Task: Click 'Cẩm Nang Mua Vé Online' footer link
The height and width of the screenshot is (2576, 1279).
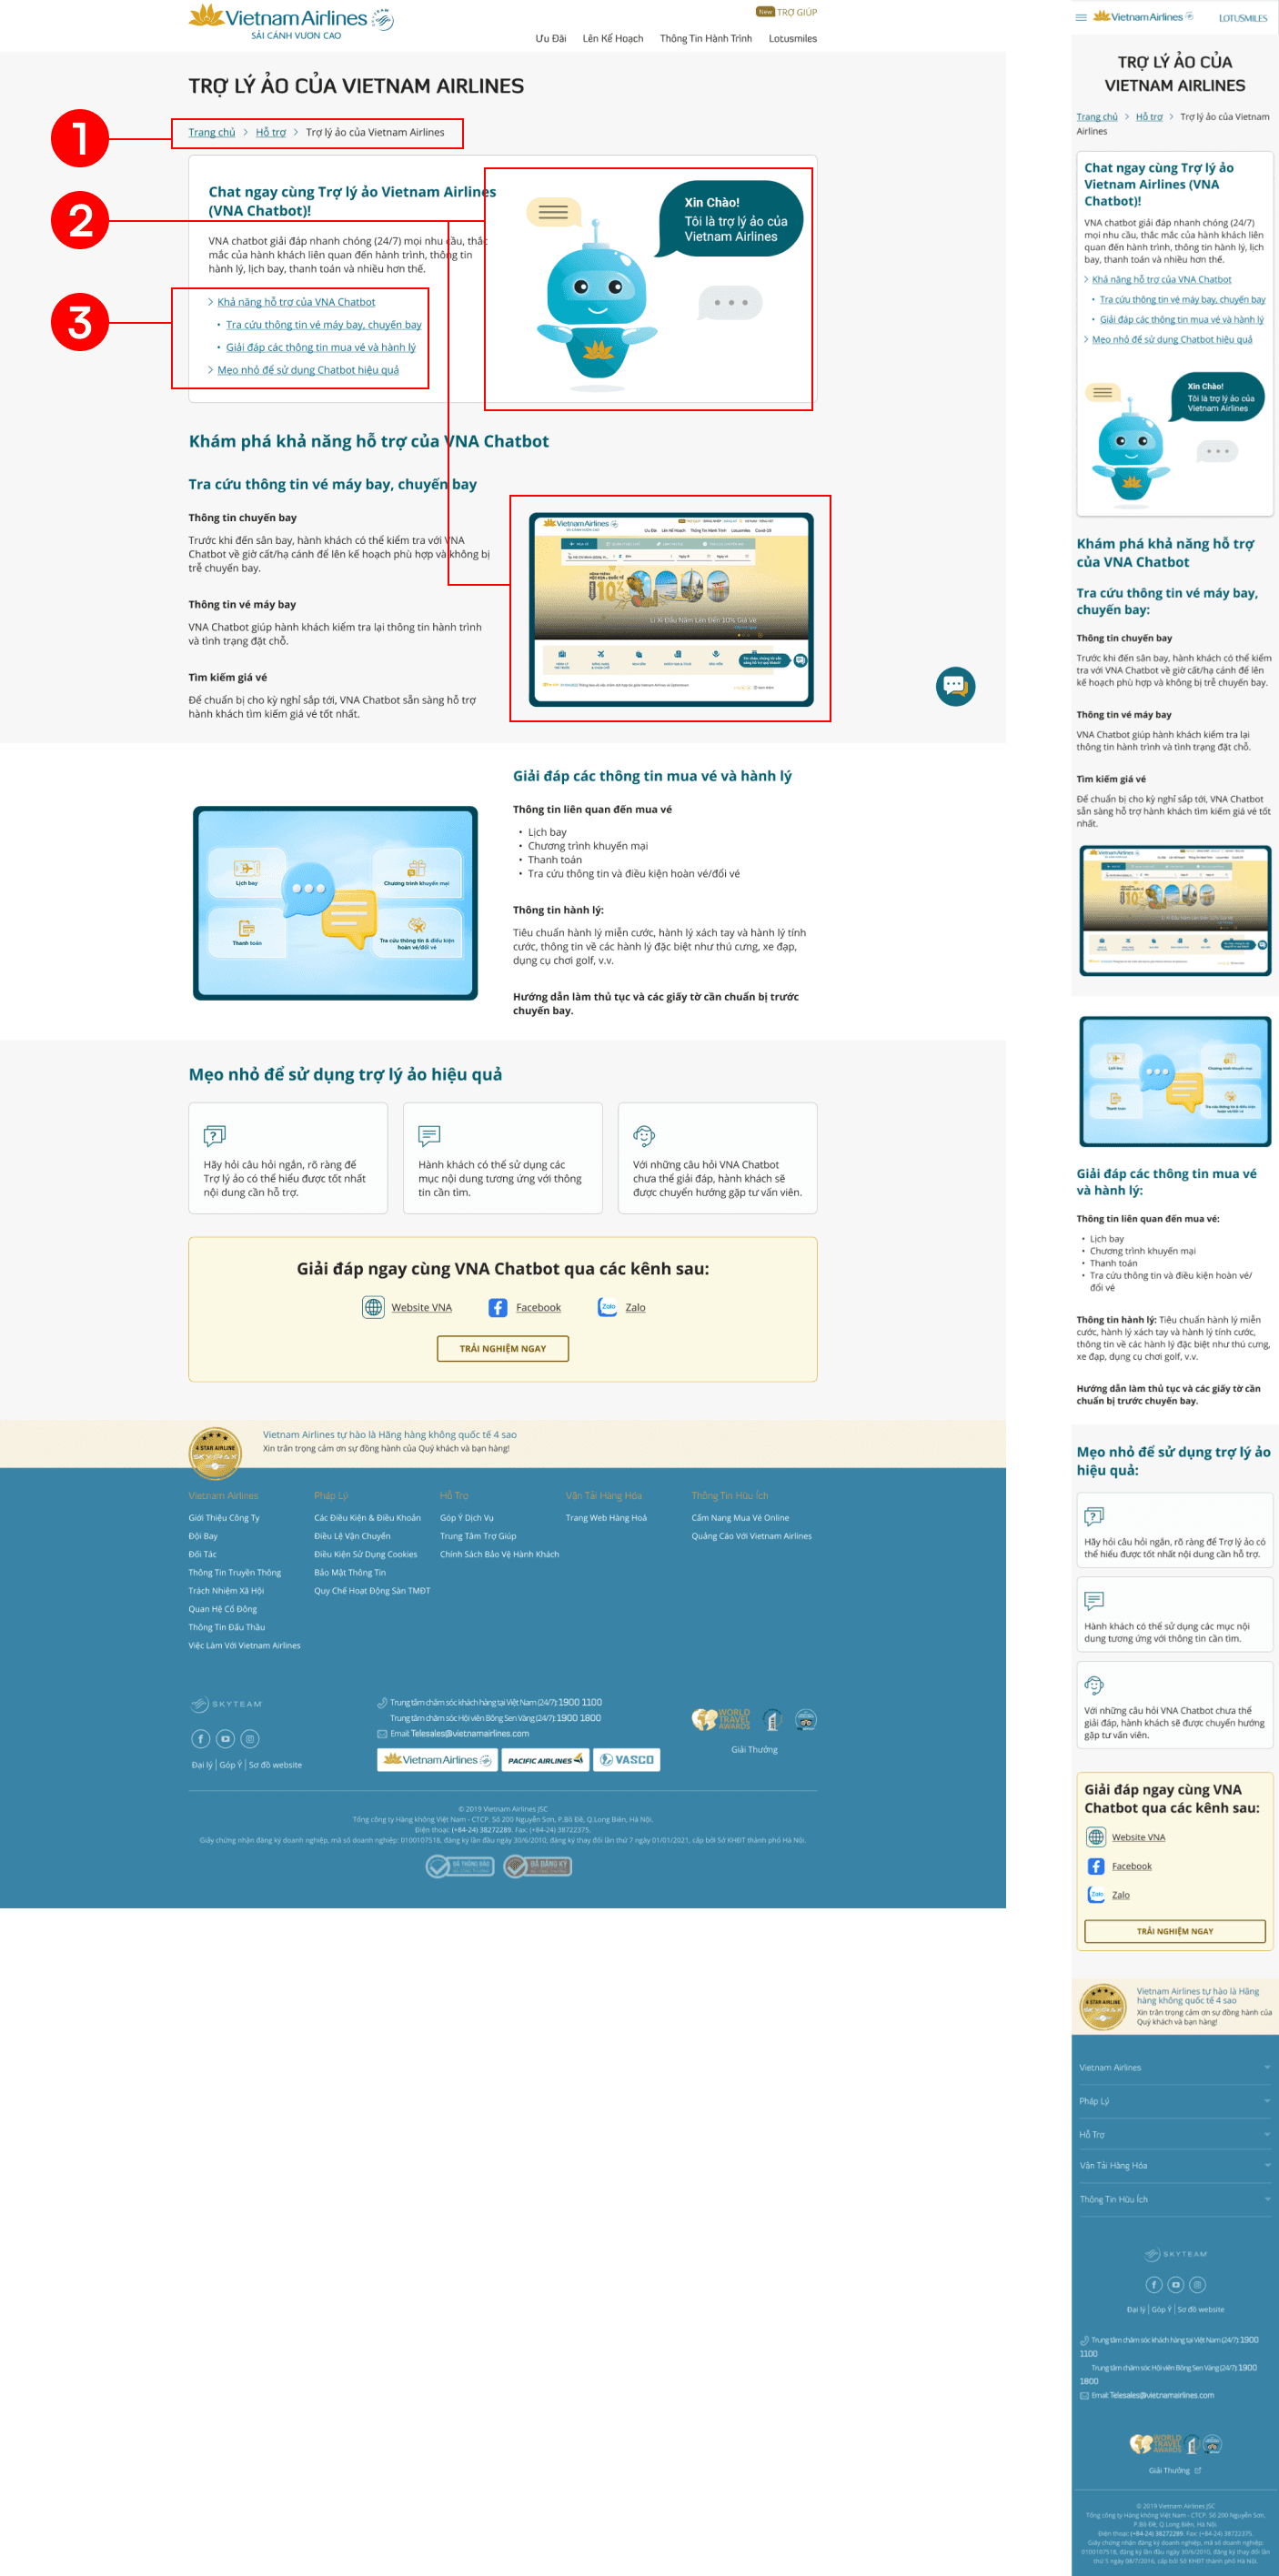Action: [x=740, y=1518]
